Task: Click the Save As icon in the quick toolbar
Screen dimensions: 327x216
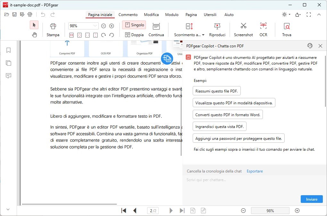Action: click(x=22, y=14)
